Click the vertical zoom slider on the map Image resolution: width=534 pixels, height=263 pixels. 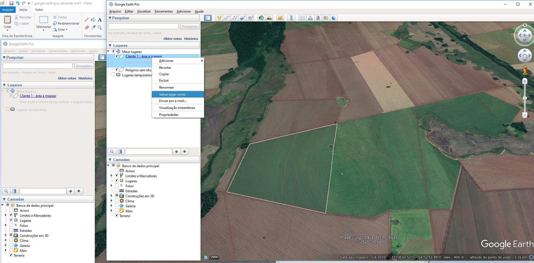click(525, 98)
